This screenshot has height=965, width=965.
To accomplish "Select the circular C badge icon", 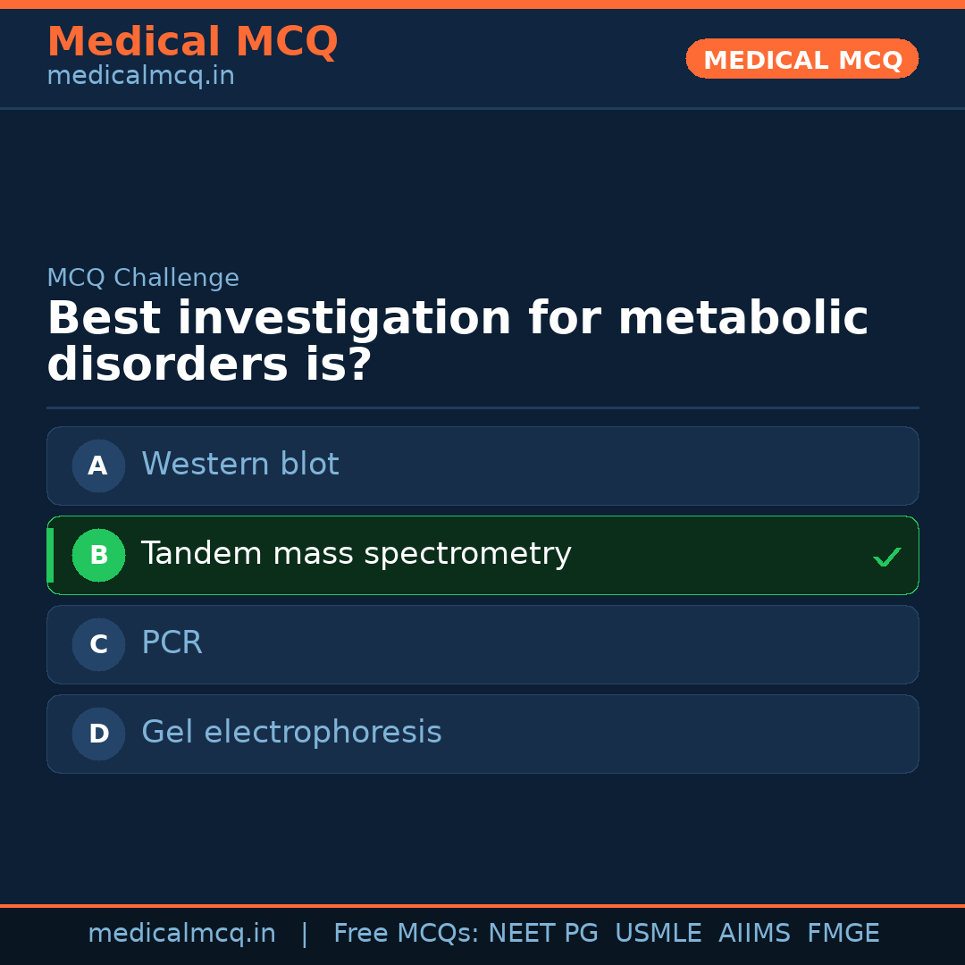I will pyautogui.click(x=98, y=644).
